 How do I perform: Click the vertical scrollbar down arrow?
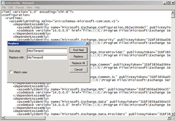click(173, 114)
